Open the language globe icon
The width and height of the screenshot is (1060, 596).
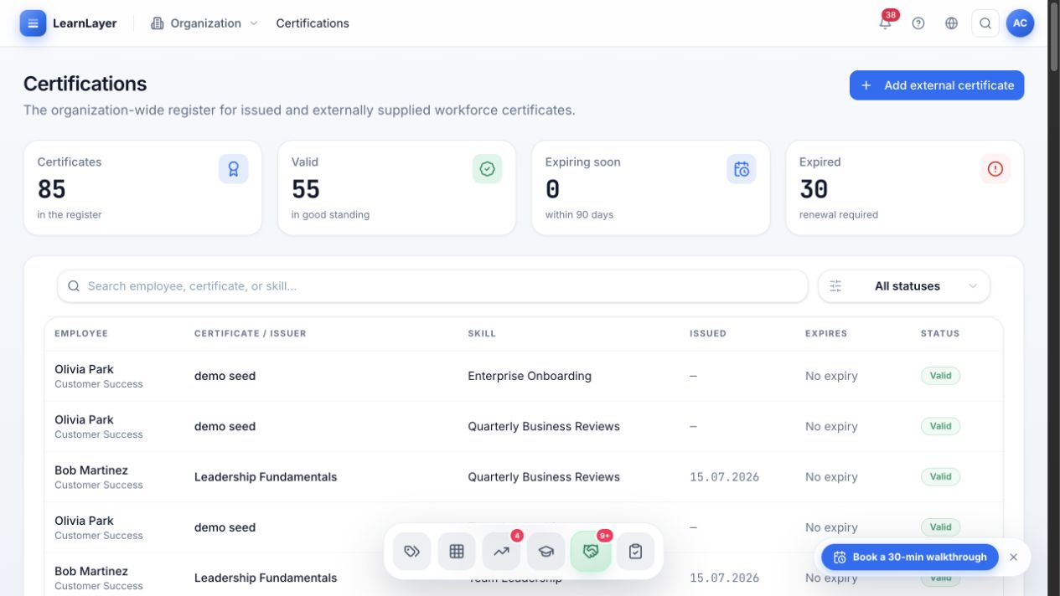(x=951, y=23)
